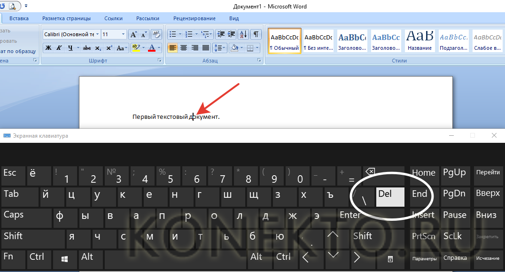The height and width of the screenshot is (272, 505).
Task: Apply the yellow text highlight color
Action: point(135,48)
